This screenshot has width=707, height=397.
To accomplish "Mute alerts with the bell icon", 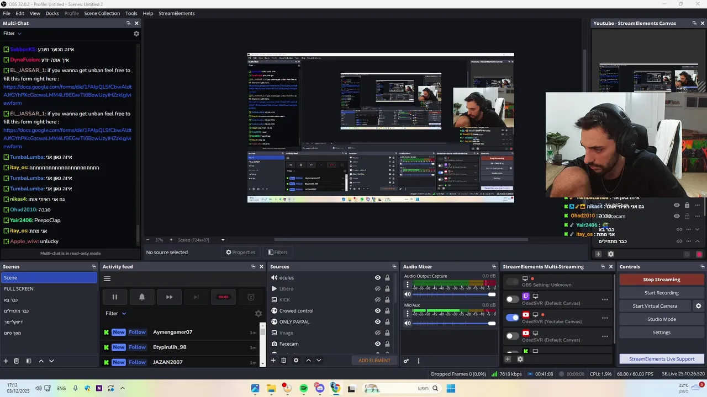I will (142, 297).
